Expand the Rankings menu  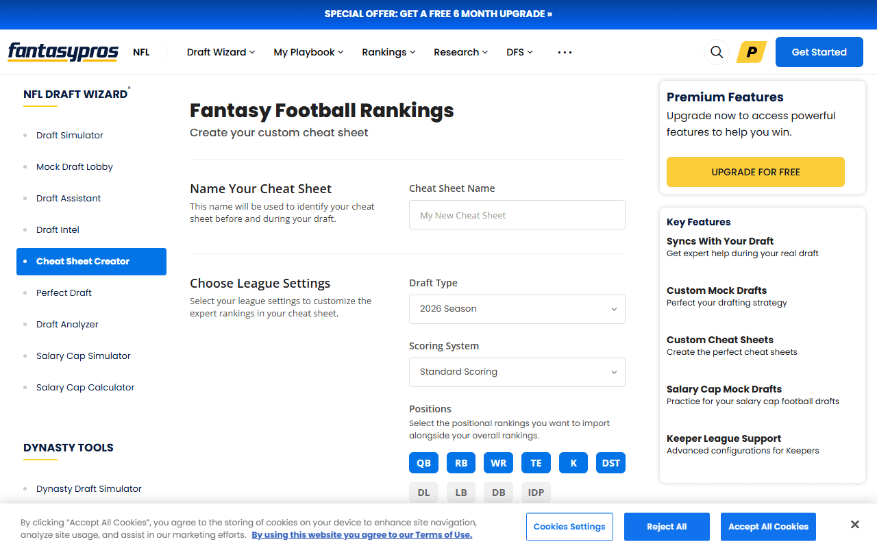tap(388, 52)
